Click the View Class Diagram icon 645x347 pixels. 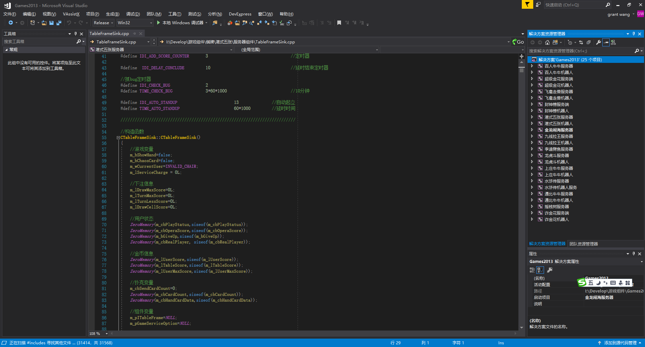tap(613, 42)
